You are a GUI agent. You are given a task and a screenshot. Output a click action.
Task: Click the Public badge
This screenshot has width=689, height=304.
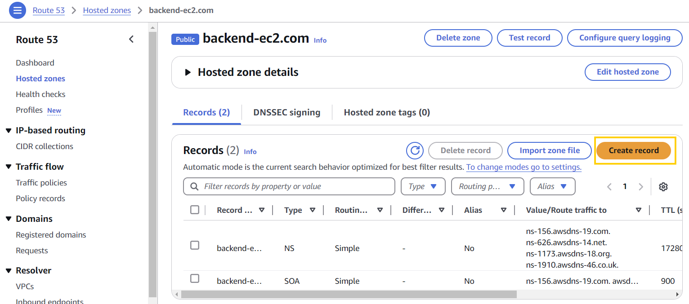click(185, 40)
